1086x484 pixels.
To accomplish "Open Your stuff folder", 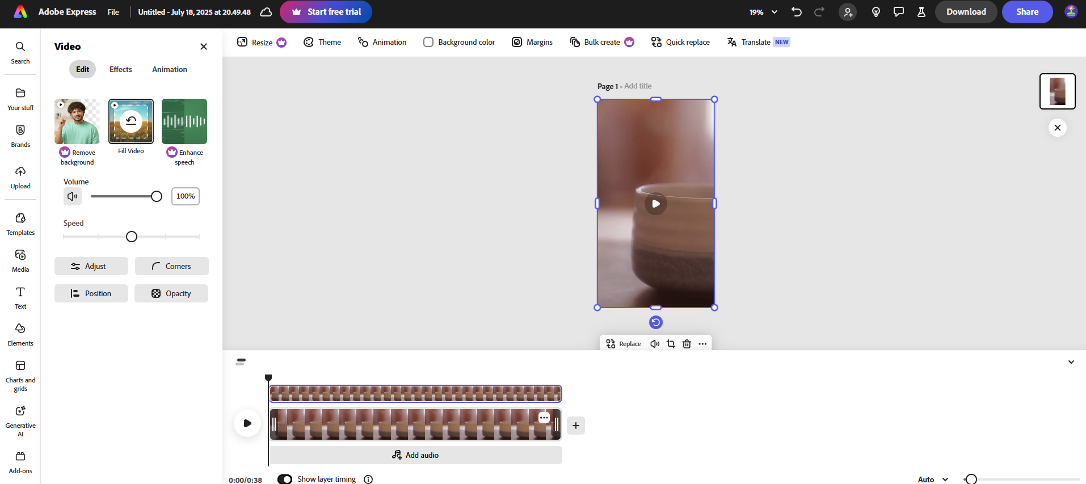I will pos(20,99).
